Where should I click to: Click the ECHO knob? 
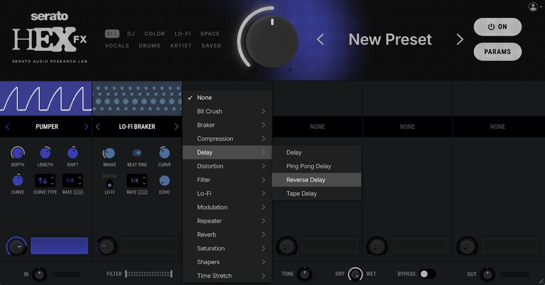point(164,181)
